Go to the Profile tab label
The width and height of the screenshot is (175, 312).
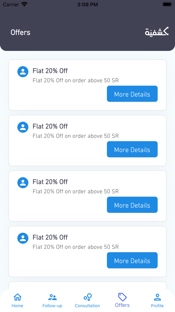pyautogui.click(x=157, y=306)
